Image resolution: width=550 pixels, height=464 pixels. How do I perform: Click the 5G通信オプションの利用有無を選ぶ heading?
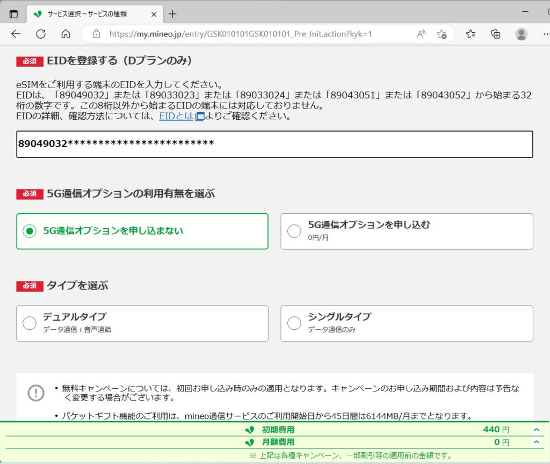pos(131,193)
